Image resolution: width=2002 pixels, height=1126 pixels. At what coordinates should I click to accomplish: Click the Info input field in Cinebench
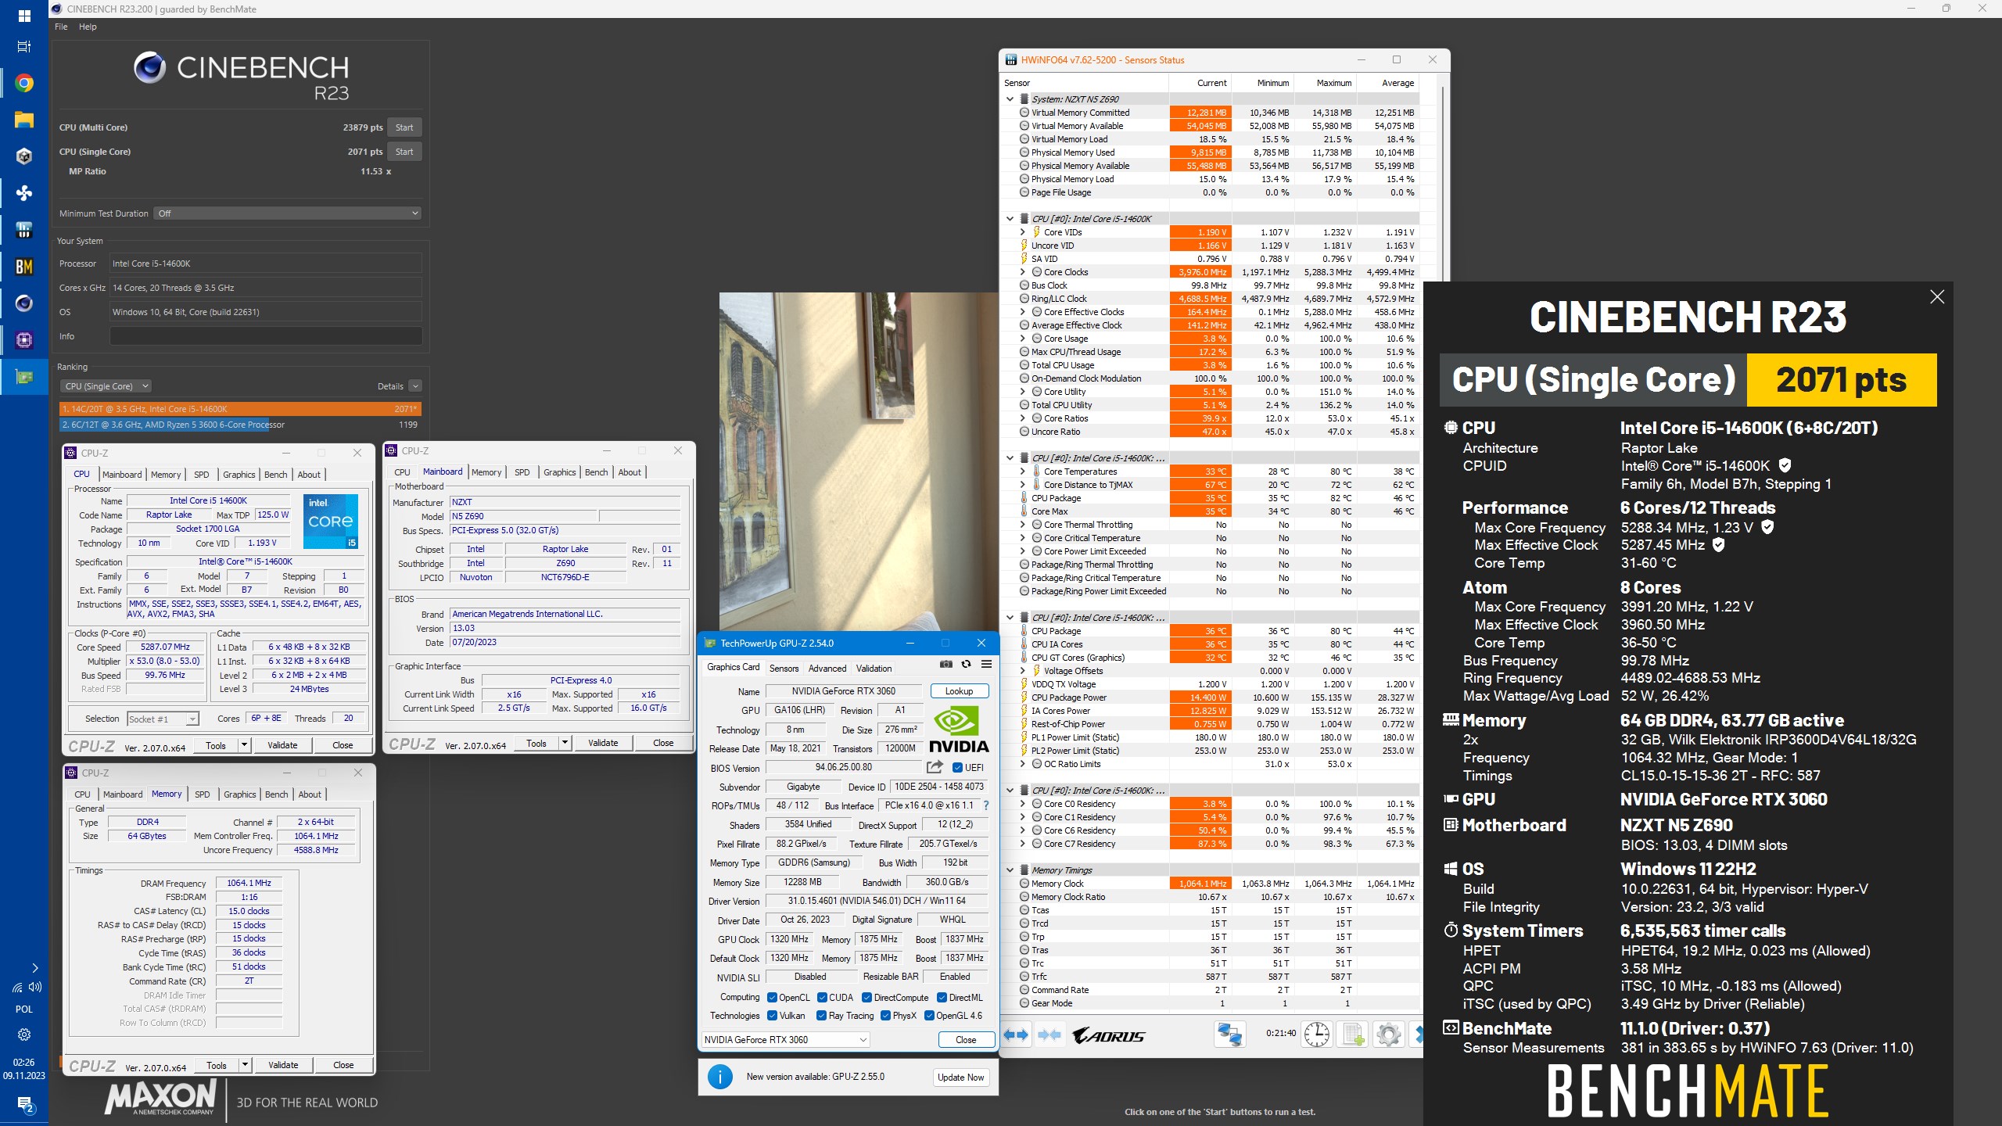266,336
